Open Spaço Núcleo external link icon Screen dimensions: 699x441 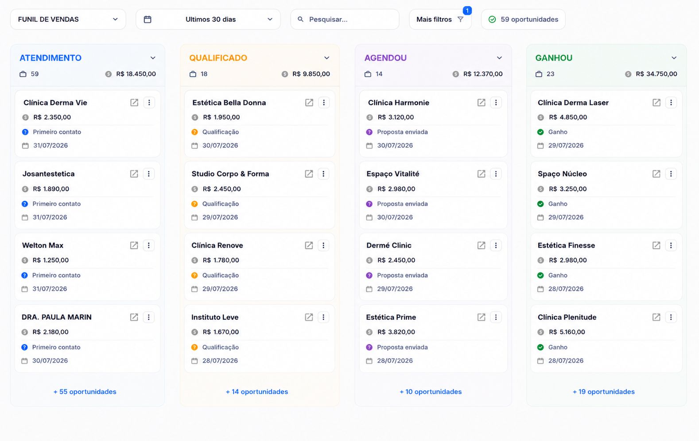656,174
